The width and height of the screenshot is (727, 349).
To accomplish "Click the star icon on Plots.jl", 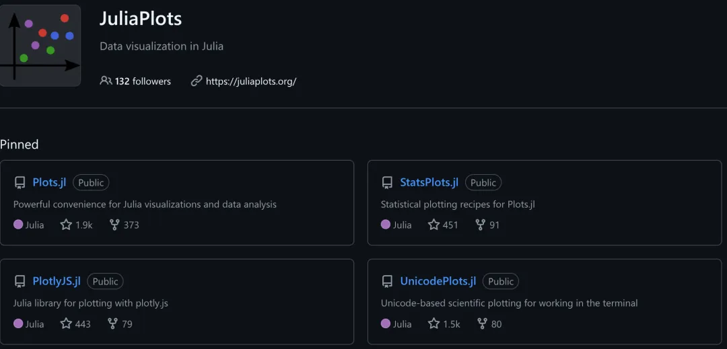I will pos(66,225).
